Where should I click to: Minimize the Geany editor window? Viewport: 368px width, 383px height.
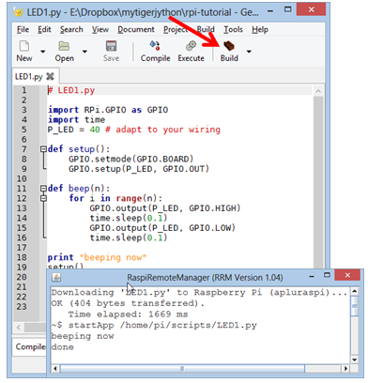tap(270, 11)
